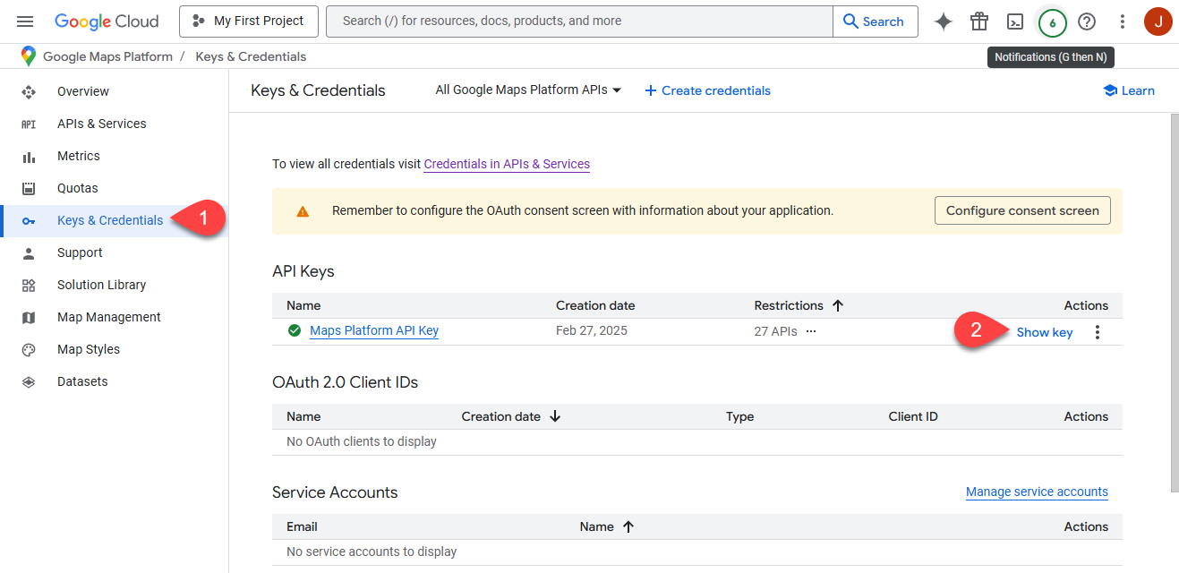Click the Client ID column header
1179x573 pixels.
click(913, 416)
